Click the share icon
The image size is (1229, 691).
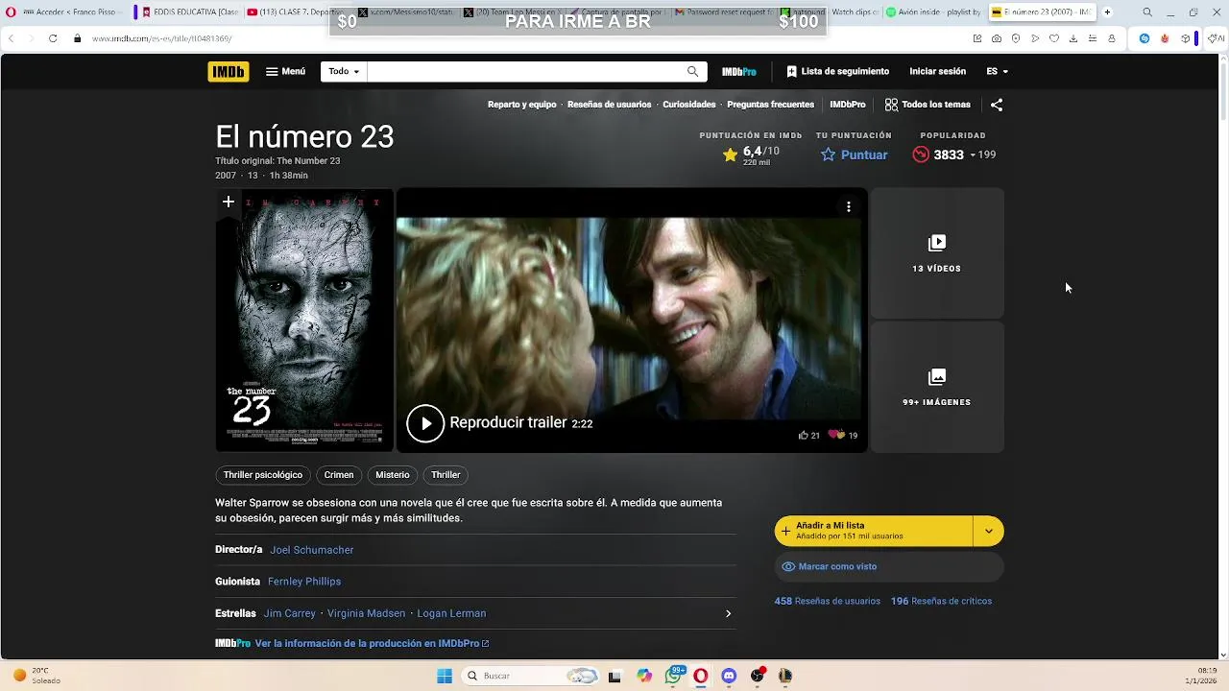click(x=997, y=105)
